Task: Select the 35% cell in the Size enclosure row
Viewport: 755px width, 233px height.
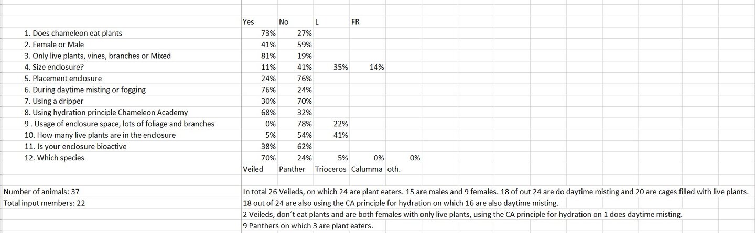Action: 331,67
